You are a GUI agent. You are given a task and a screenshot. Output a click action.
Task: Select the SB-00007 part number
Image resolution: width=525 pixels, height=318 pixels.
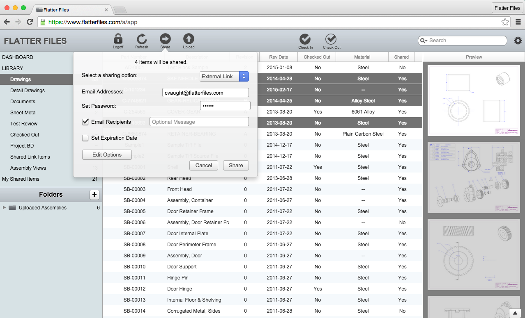pos(134,234)
